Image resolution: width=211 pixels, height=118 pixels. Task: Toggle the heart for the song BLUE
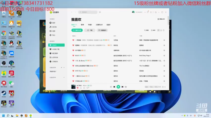73,56
